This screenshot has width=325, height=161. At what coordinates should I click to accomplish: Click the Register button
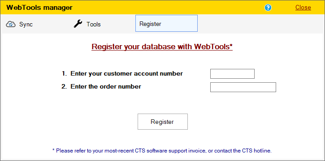163,122
